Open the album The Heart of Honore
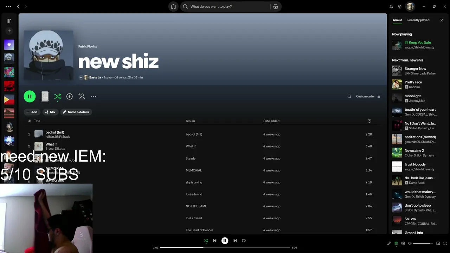 pos(199,230)
